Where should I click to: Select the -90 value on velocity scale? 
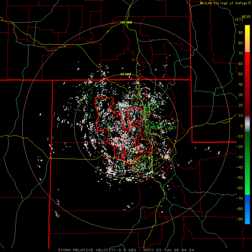click(x=239, y=219)
